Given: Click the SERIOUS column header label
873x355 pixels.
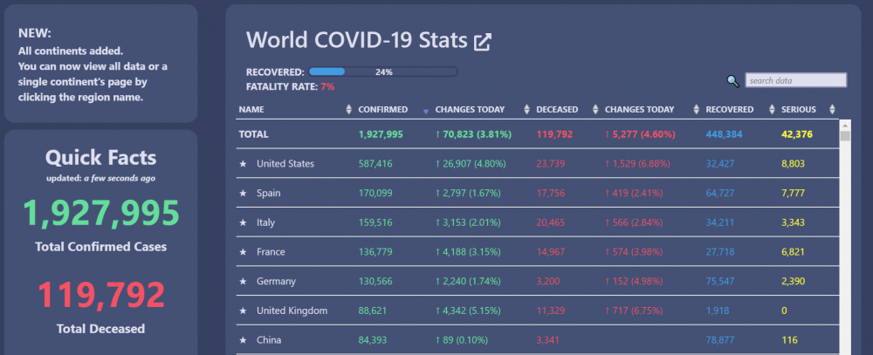Looking at the screenshot, I should tap(799, 110).
